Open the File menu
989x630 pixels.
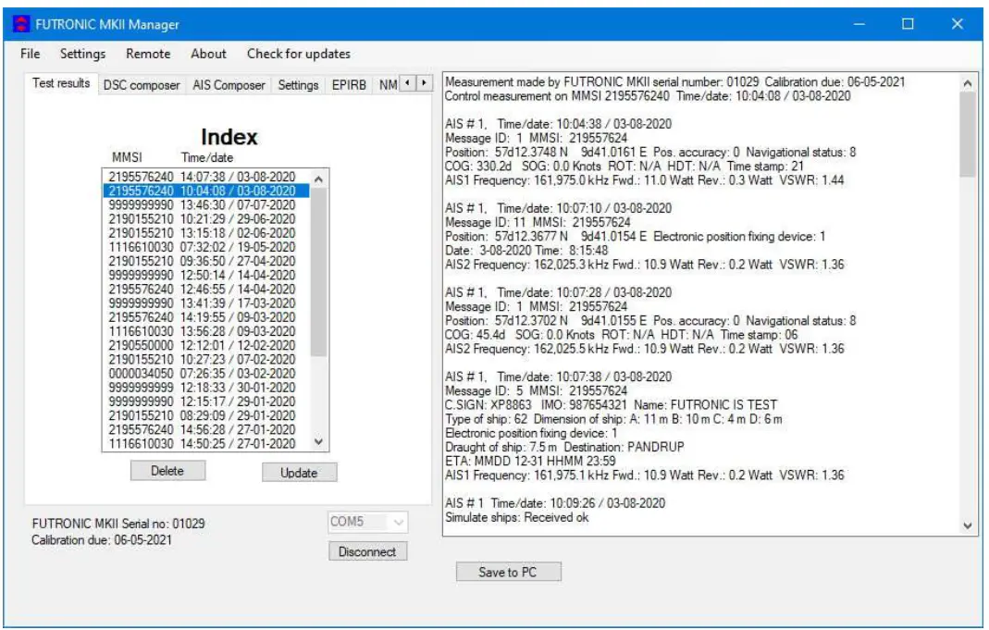click(30, 54)
